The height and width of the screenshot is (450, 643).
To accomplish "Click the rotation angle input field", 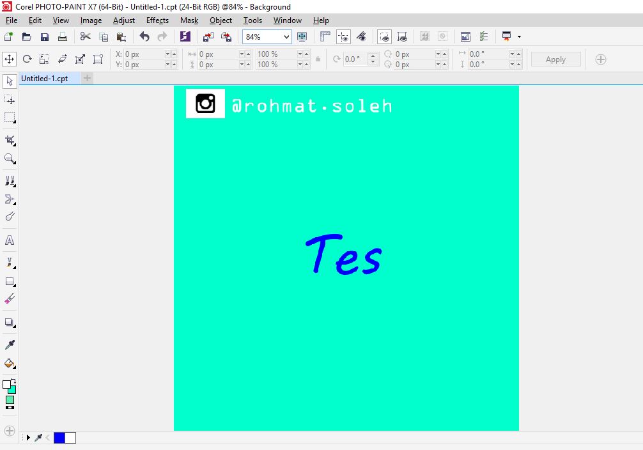I will pyautogui.click(x=355, y=59).
